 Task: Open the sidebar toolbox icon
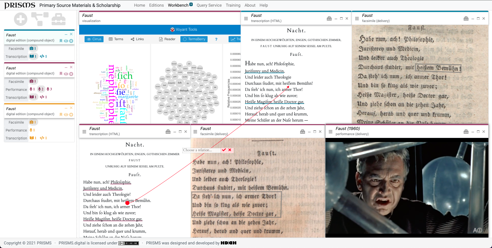pos(58,19)
